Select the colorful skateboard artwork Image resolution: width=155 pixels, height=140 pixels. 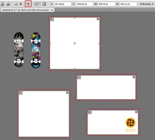tap(36, 50)
